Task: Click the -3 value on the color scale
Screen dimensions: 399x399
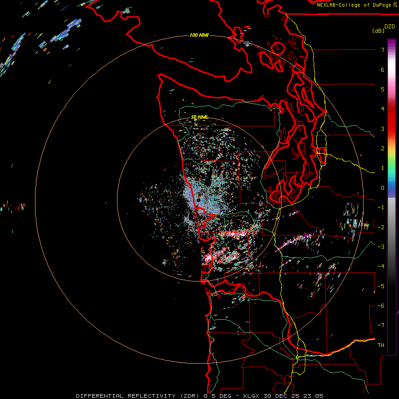Action: 381,246
